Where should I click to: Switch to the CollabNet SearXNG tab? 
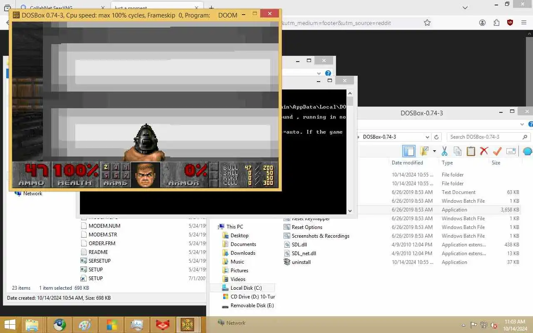coord(62,7)
